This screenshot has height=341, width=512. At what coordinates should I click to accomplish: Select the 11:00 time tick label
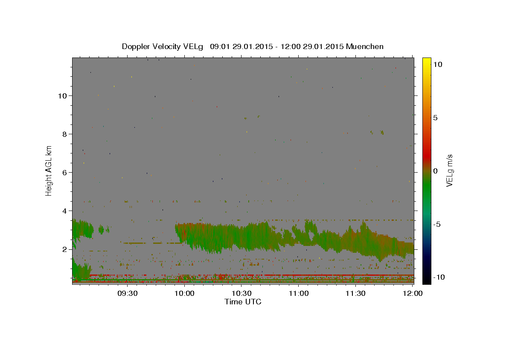[299, 293]
